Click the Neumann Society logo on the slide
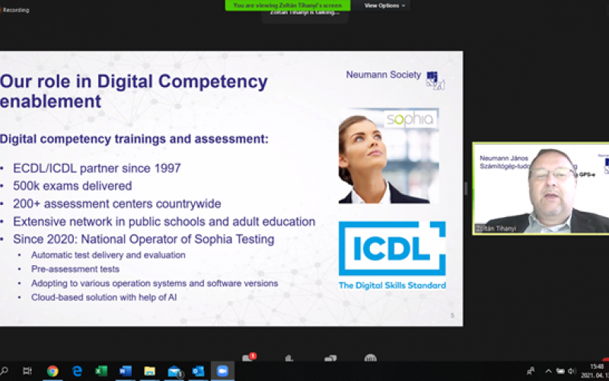Screen dimensions: 609x381 (x=435, y=81)
